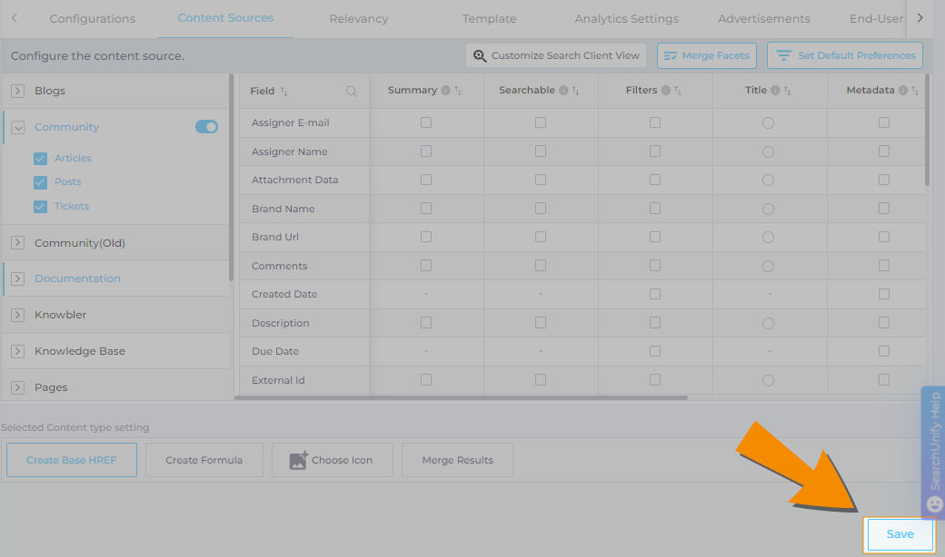Image resolution: width=945 pixels, height=557 pixels.
Task: Uncheck the Articles checkbox under Community
Action: (x=40, y=158)
